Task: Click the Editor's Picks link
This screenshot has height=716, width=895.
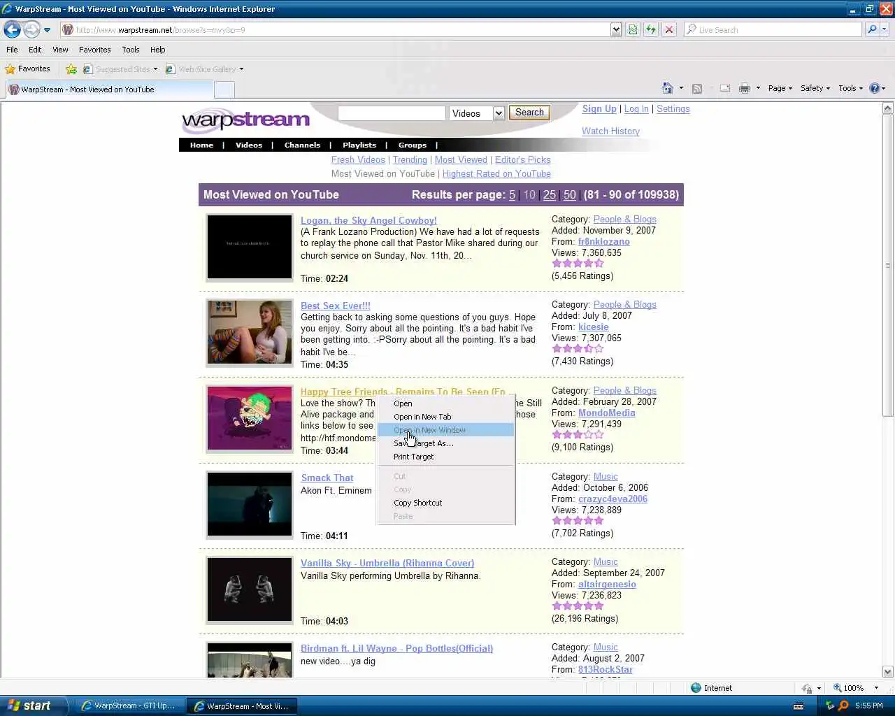Action: click(523, 160)
